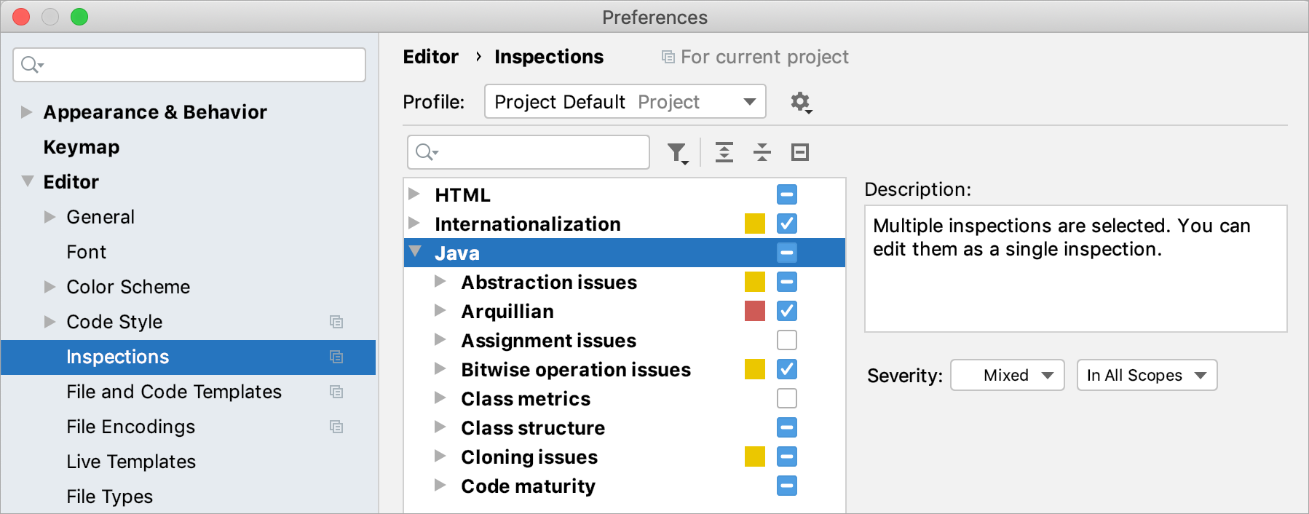The height and width of the screenshot is (514, 1309).
Task: Expand the Code maturity group arrow
Action: pyautogui.click(x=440, y=485)
